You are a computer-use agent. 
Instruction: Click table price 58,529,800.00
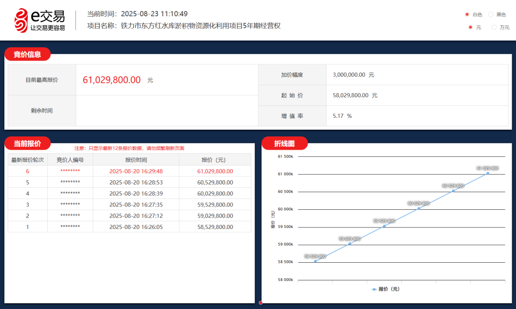click(215, 227)
